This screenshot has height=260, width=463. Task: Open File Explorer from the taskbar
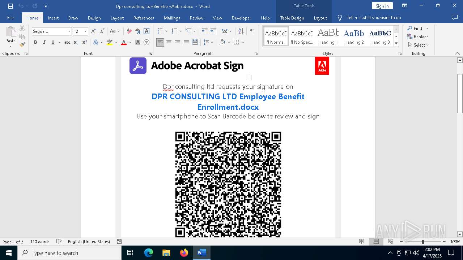166,253
